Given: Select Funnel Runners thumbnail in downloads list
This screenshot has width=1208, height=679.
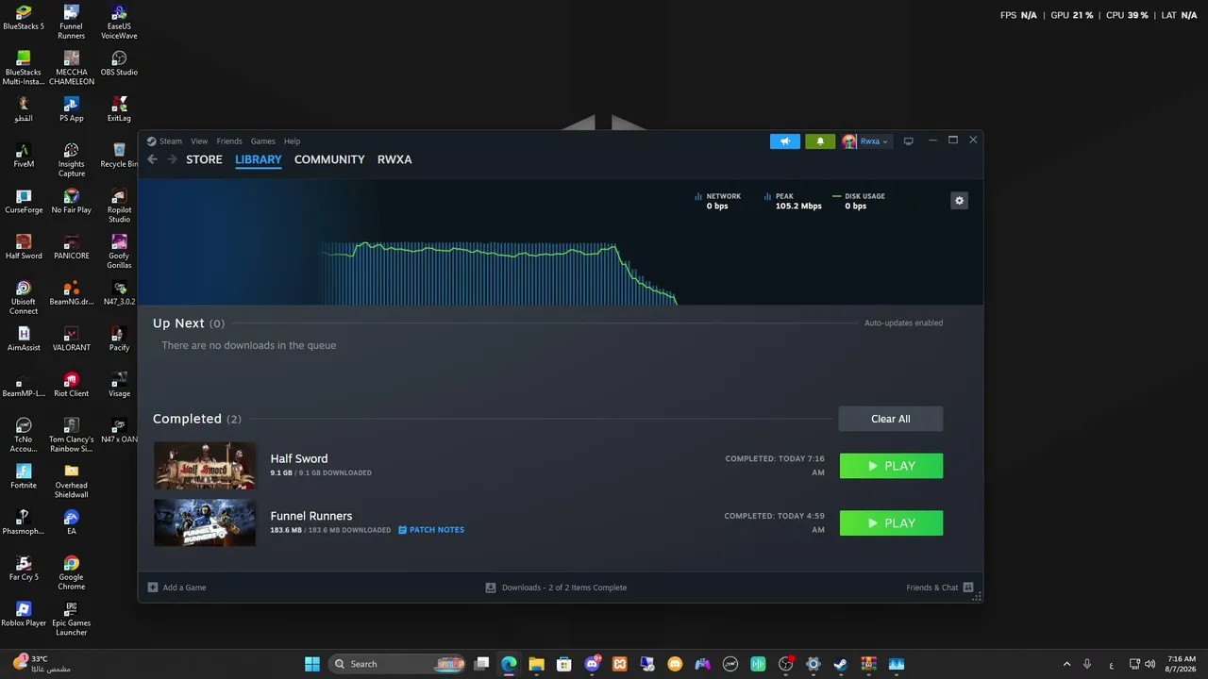Looking at the screenshot, I should pos(205,522).
